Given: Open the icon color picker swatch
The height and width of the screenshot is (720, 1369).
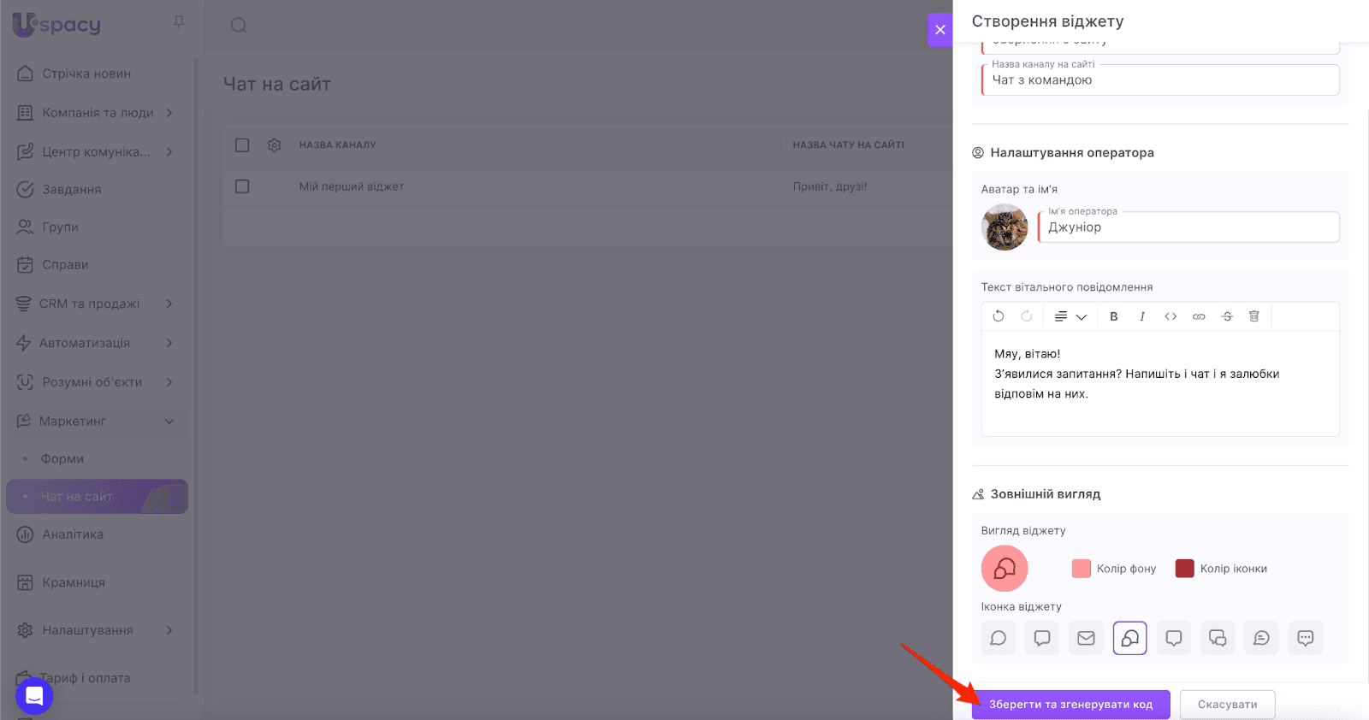Looking at the screenshot, I should point(1185,569).
